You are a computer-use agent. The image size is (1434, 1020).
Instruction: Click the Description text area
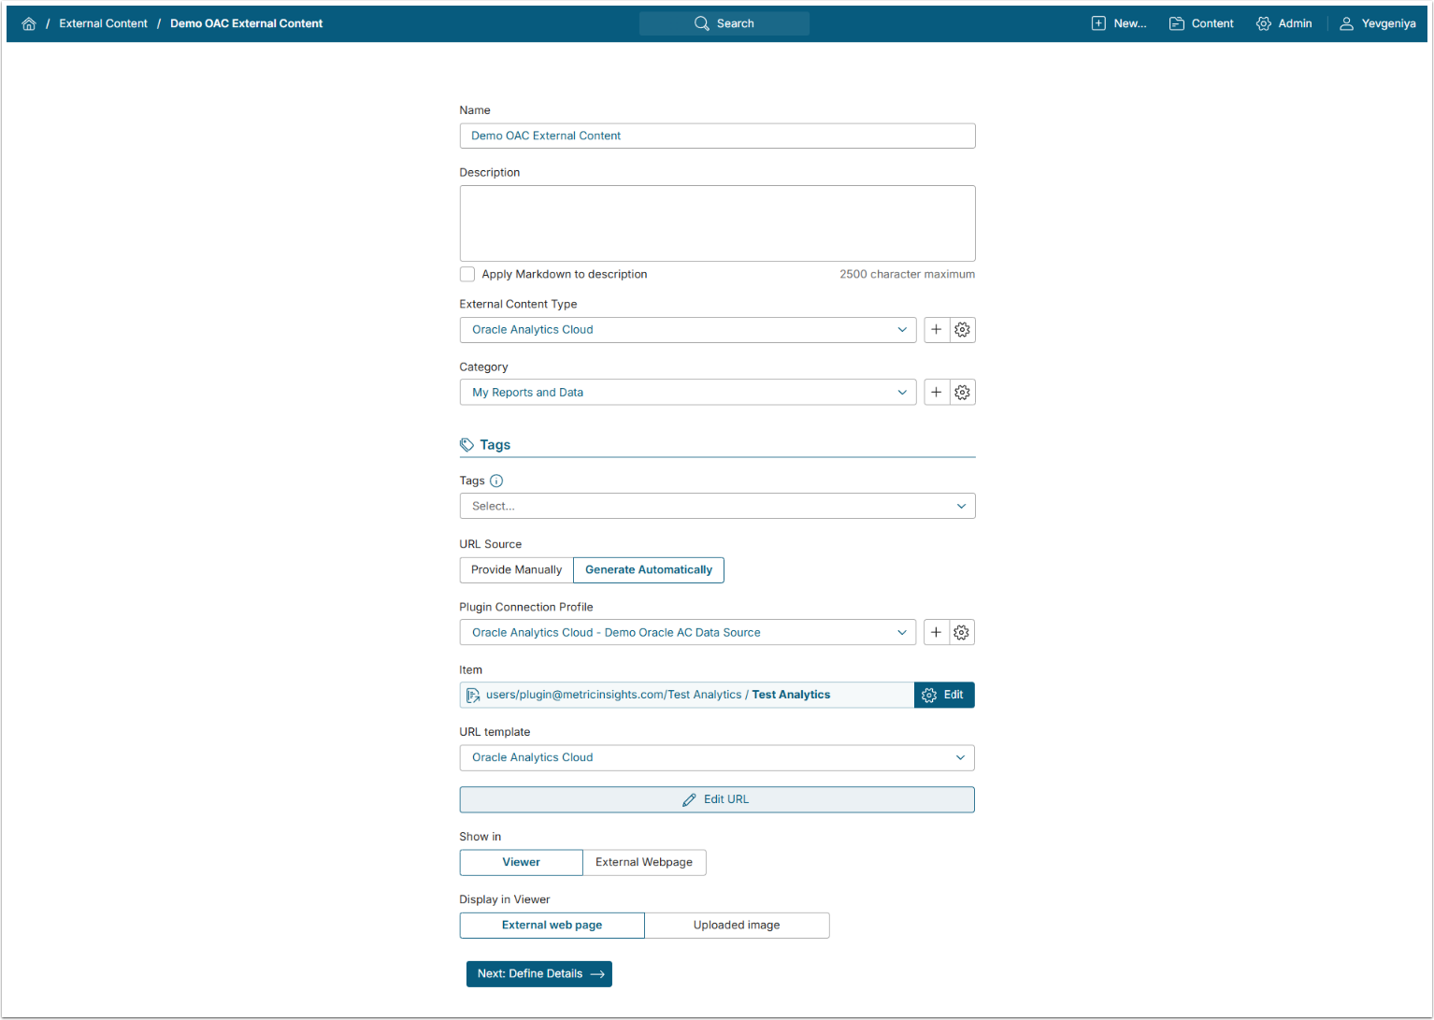click(x=717, y=223)
